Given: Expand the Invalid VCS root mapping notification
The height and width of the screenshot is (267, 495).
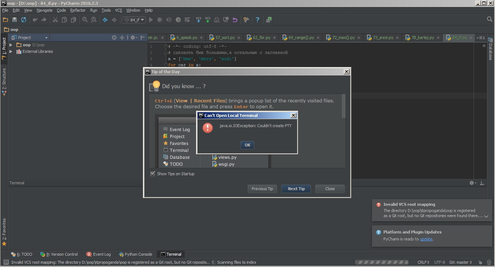Looking at the screenshot, I should pos(486,216).
